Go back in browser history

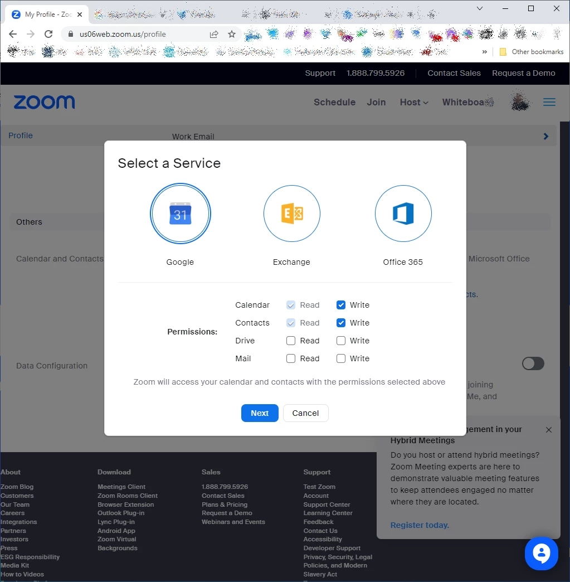pyautogui.click(x=13, y=34)
